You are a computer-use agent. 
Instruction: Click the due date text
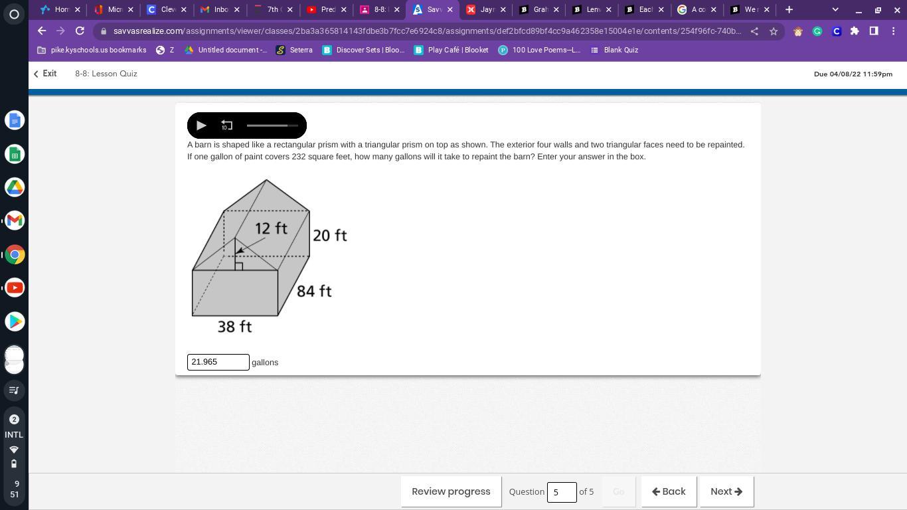(x=853, y=74)
